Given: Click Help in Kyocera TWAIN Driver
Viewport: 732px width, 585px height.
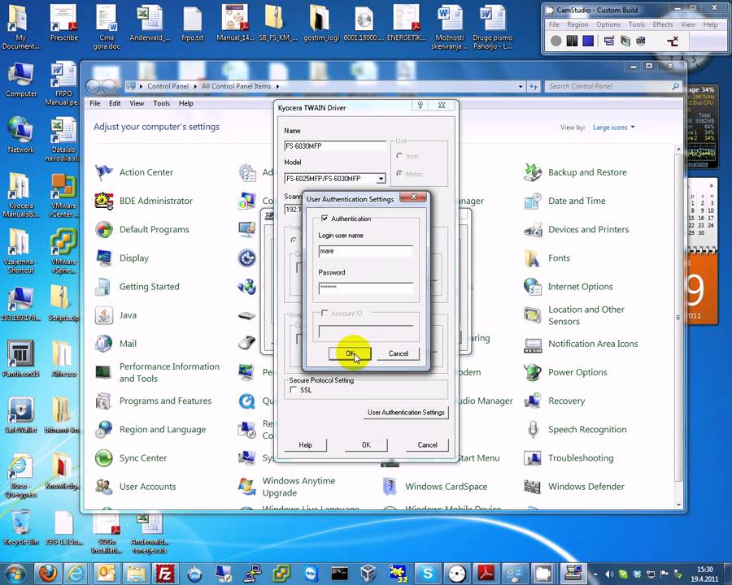Looking at the screenshot, I should [x=305, y=445].
